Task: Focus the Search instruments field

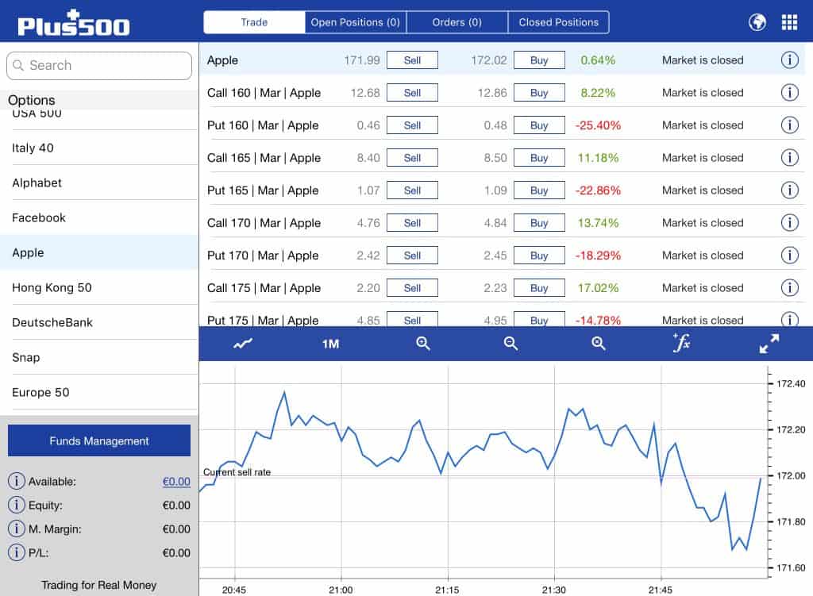Action: [x=99, y=65]
